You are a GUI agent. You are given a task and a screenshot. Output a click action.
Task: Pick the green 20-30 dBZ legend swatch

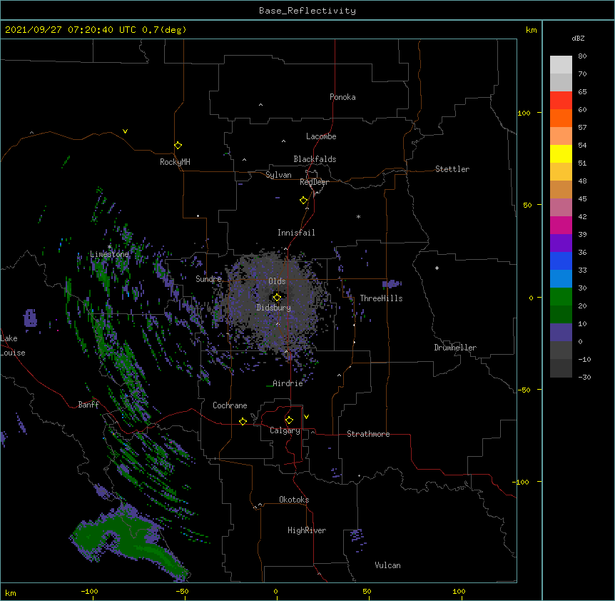tap(561, 297)
